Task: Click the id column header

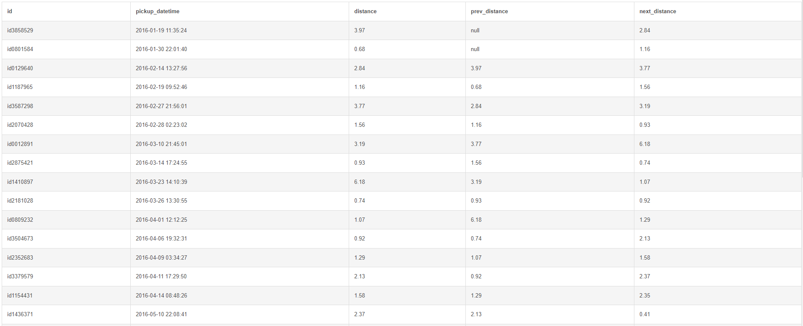Action: coord(10,11)
